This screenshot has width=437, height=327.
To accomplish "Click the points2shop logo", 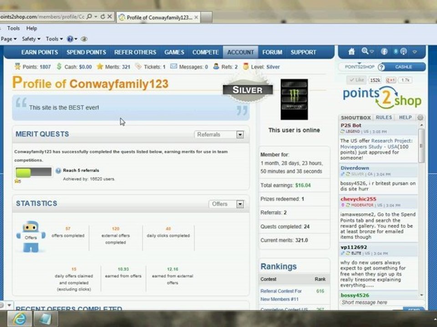I will coord(382,97).
